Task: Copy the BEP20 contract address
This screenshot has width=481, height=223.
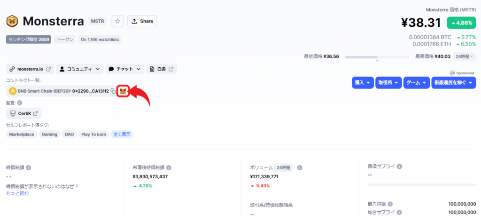Action: [x=113, y=91]
